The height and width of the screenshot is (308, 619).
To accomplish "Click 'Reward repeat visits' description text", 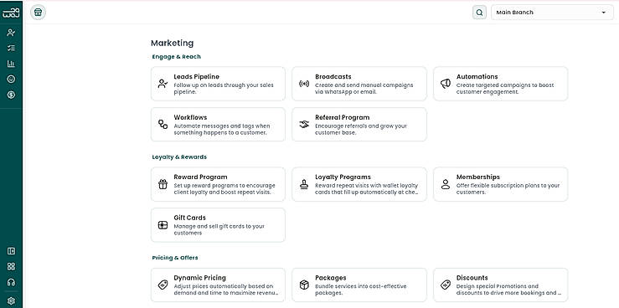I will [x=366, y=189].
